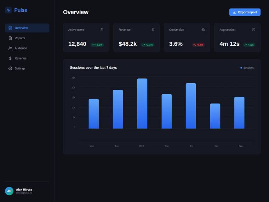
Task: Click the Revenue dollar icon in sidebar
Action: click(x=10, y=58)
